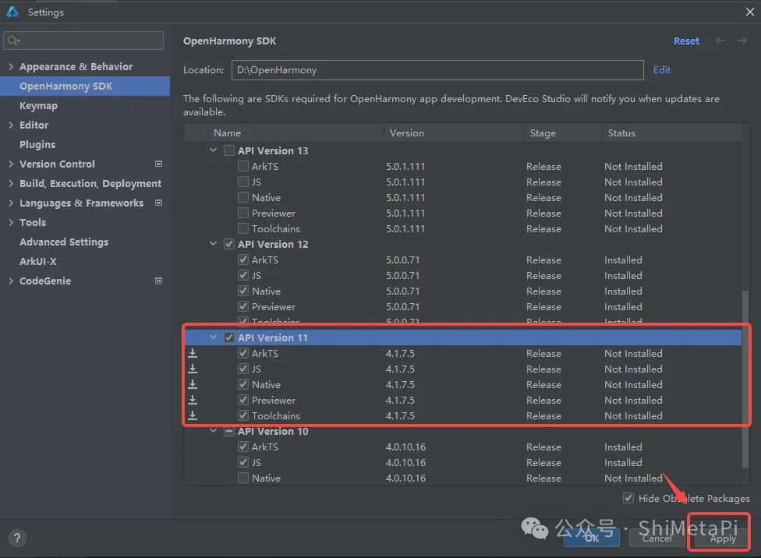Click the download icon beside ArkTS 4.1.7.5

(x=193, y=353)
